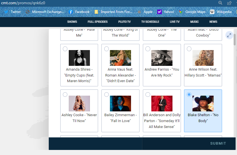The width and height of the screenshot is (237, 155).
Task: Open the Imported From Firefox folder icon
Action: (96, 12)
